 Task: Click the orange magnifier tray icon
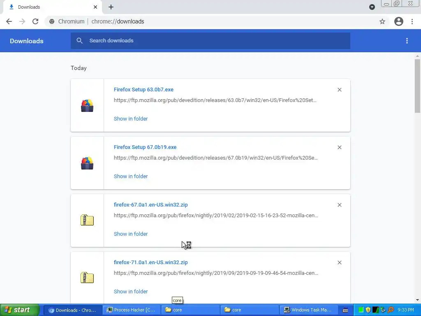(x=391, y=310)
